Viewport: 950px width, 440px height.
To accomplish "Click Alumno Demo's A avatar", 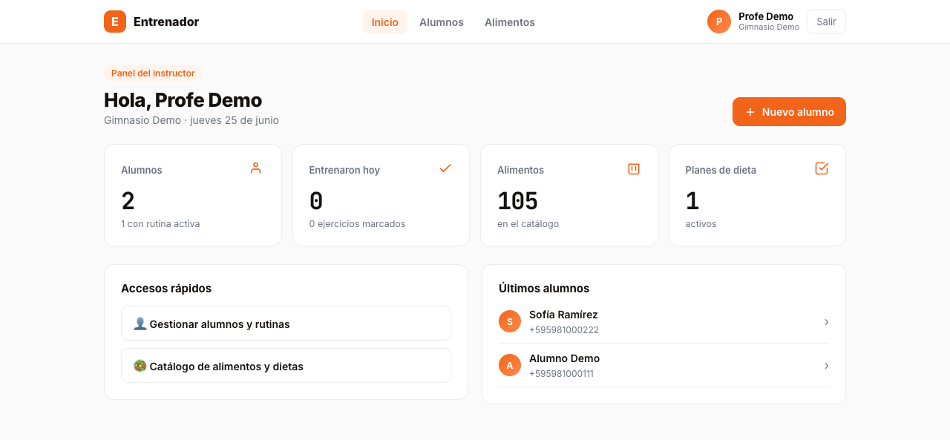I will pyautogui.click(x=510, y=365).
